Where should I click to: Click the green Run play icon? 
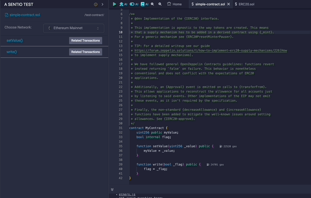115,4
